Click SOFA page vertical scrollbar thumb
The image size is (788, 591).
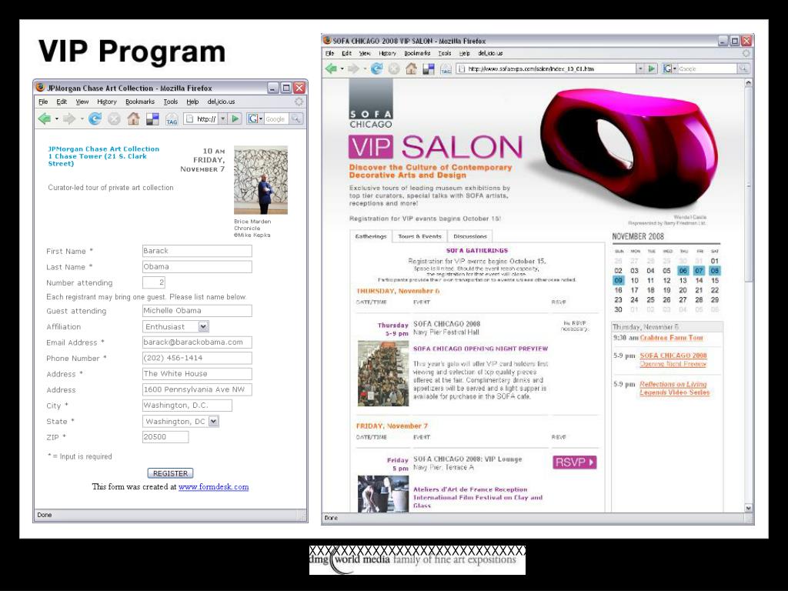(x=748, y=186)
